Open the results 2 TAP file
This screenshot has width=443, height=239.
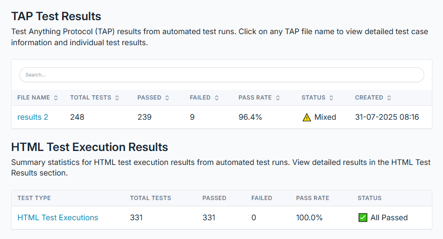(33, 117)
